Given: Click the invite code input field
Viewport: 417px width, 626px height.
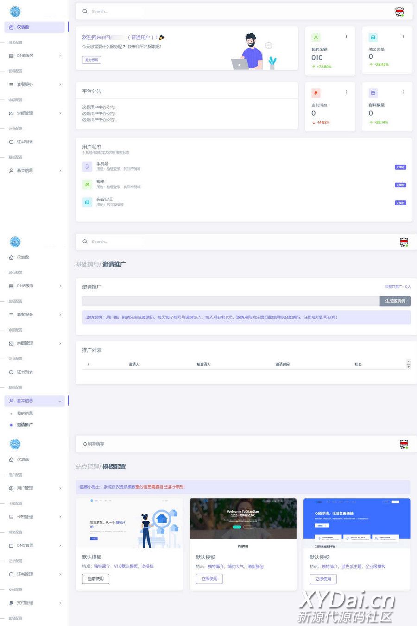Looking at the screenshot, I should pyautogui.click(x=230, y=301).
